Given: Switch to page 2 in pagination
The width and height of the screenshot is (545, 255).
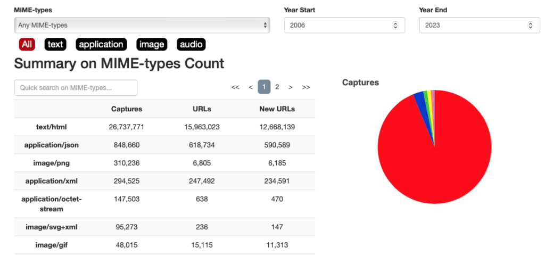Looking at the screenshot, I should click(277, 87).
